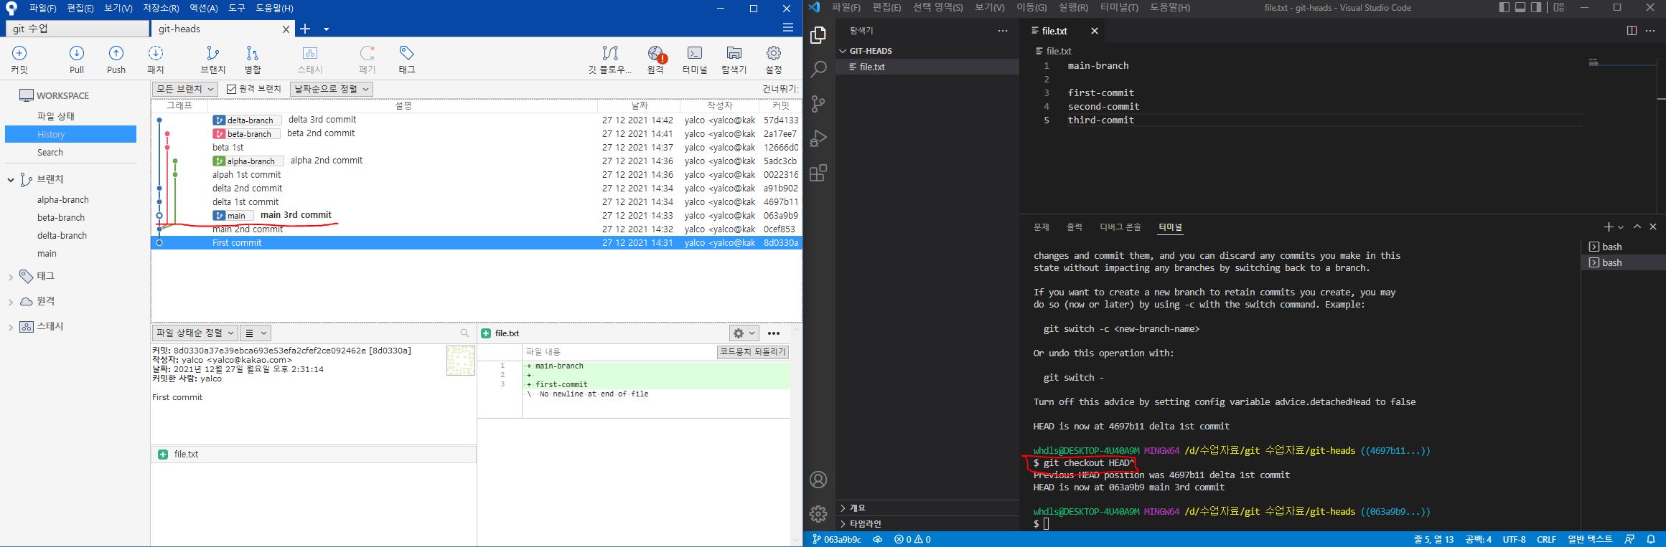Select the first bash terminal entry
Image resolution: width=1666 pixels, height=547 pixels.
click(x=1624, y=247)
